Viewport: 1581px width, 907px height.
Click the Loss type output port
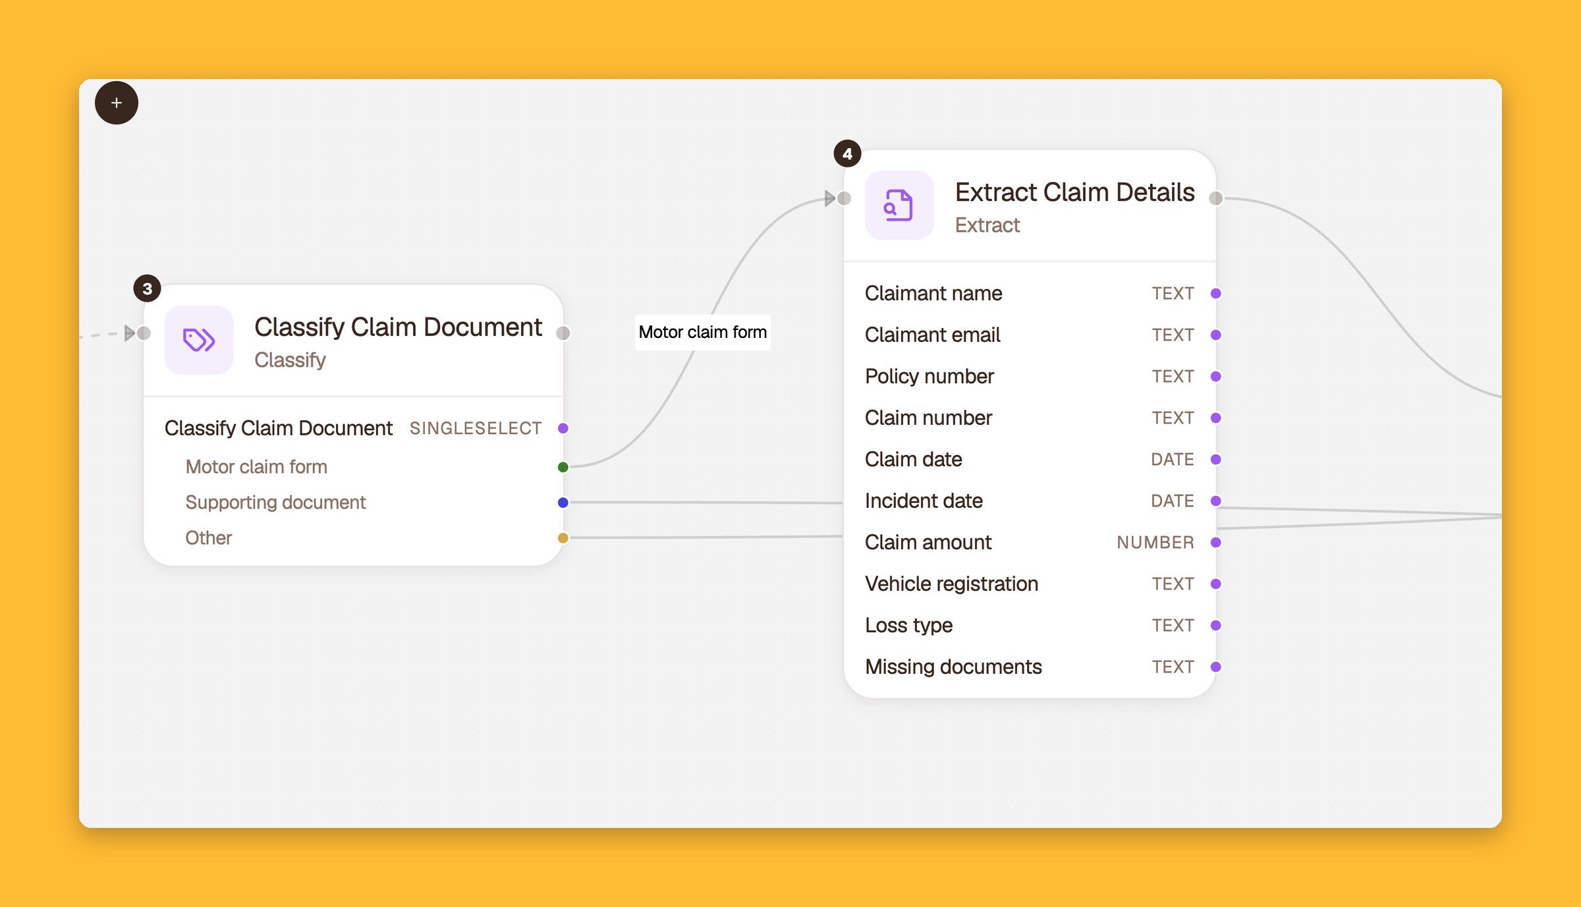pyautogui.click(x=1216, y=625)
